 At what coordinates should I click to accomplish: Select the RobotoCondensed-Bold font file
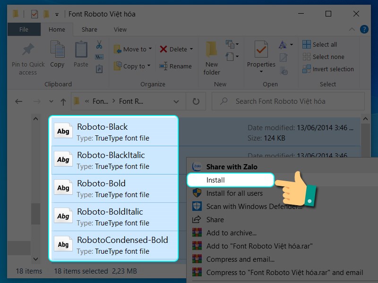pyautogui.click(x=115, y=245)
